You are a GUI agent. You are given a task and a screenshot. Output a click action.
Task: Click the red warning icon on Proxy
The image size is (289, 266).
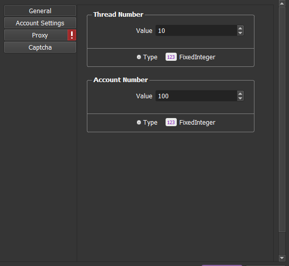pyautogui.click(x=72, y=35)
